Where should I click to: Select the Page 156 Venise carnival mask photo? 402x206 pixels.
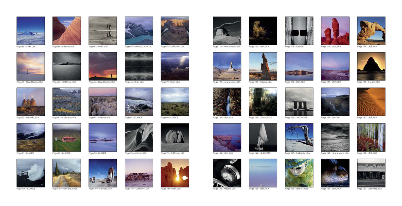tap(299, 173)
